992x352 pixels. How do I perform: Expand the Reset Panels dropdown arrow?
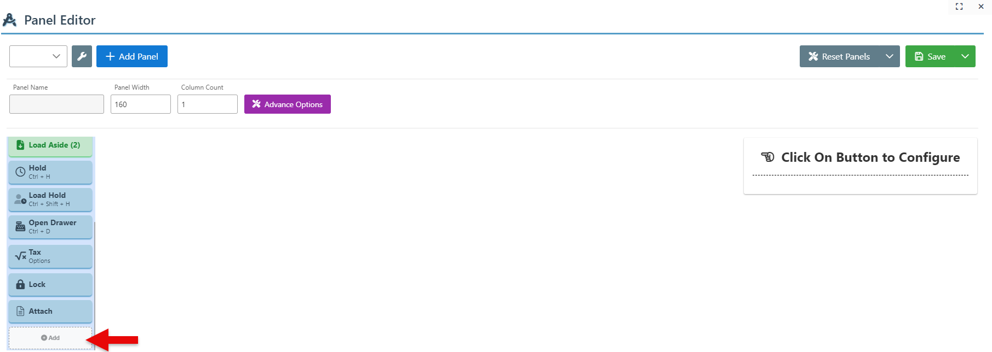coord(889,56)
